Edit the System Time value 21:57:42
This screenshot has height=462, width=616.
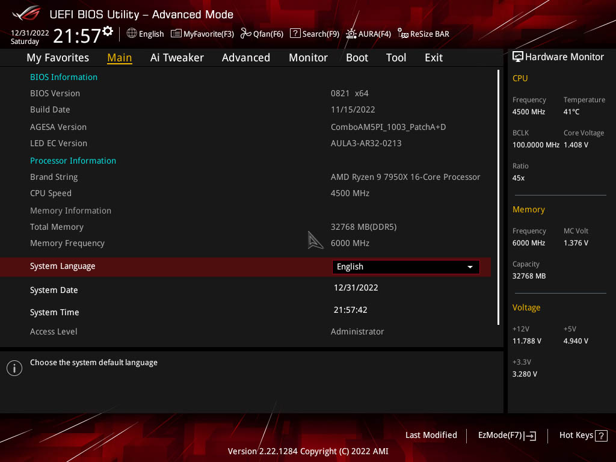click(351, 310)
